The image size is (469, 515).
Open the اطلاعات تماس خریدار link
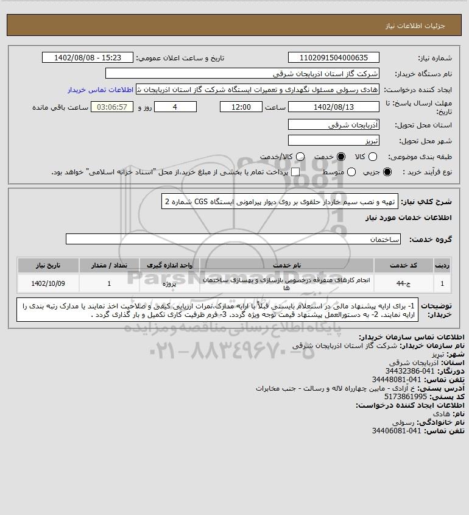(100, 90)
